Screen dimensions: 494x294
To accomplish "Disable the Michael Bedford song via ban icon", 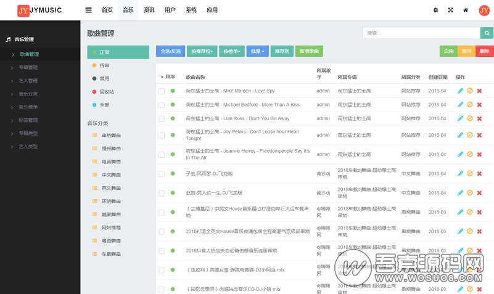I will tap(469, 105).
